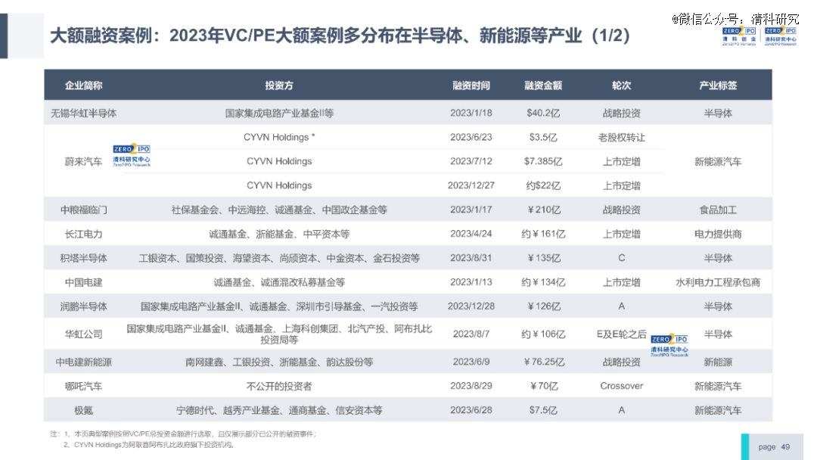The image size is (817, 460).
Task: Click the E及E轮之后 round cell
Action: click(621, 334)
